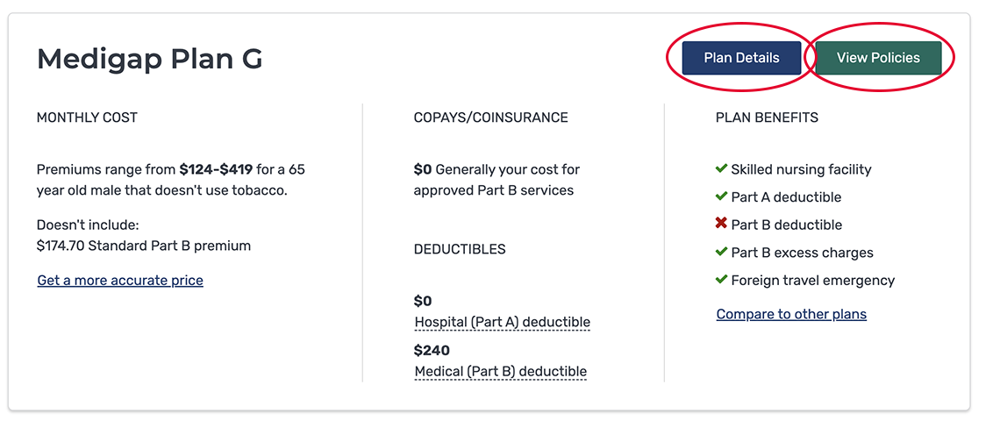Viewport: 1000px width, 428px height.
Task: Click the red X beside Part B deductible
Action: [721, 225]
